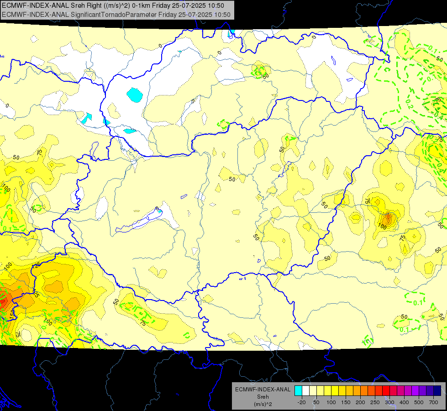Viewport: 447px width, 411px height.
Task: Click the '700' legend scale value
Action: point(433,402)
